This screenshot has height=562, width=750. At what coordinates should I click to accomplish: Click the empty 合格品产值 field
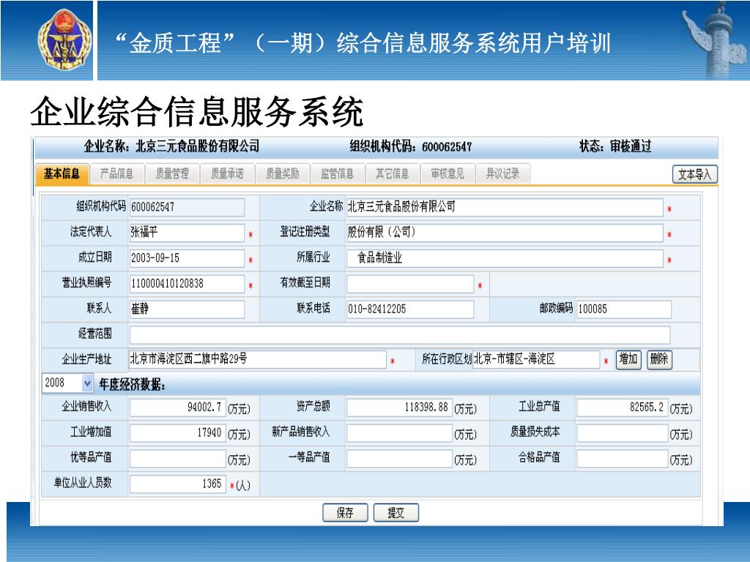623,459
